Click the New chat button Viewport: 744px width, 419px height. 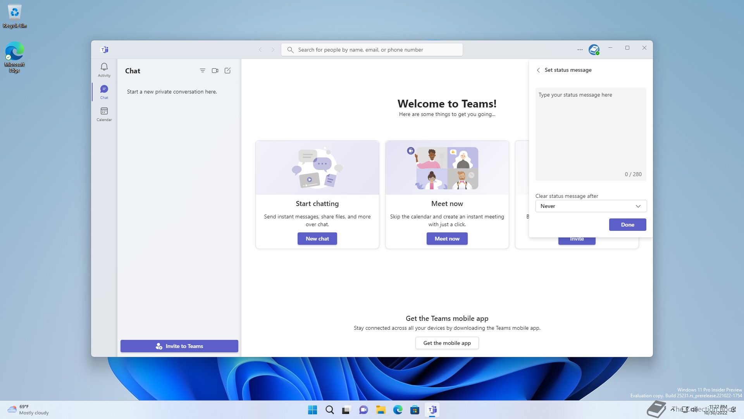(x=317, y=239)
